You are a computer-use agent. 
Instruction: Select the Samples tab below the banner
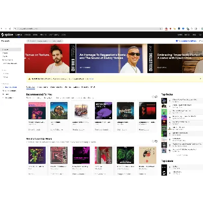(30, 87)
